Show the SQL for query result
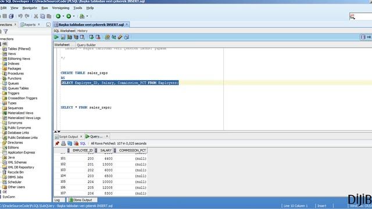Screen dimensions: 372x209 click(83, 143)
